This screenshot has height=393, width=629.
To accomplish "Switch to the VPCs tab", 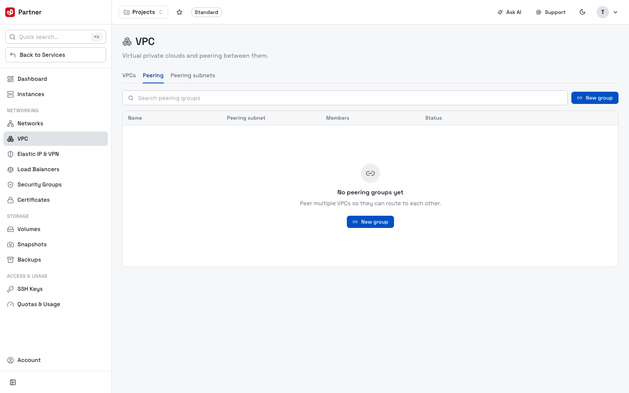I will click(129, 76).
